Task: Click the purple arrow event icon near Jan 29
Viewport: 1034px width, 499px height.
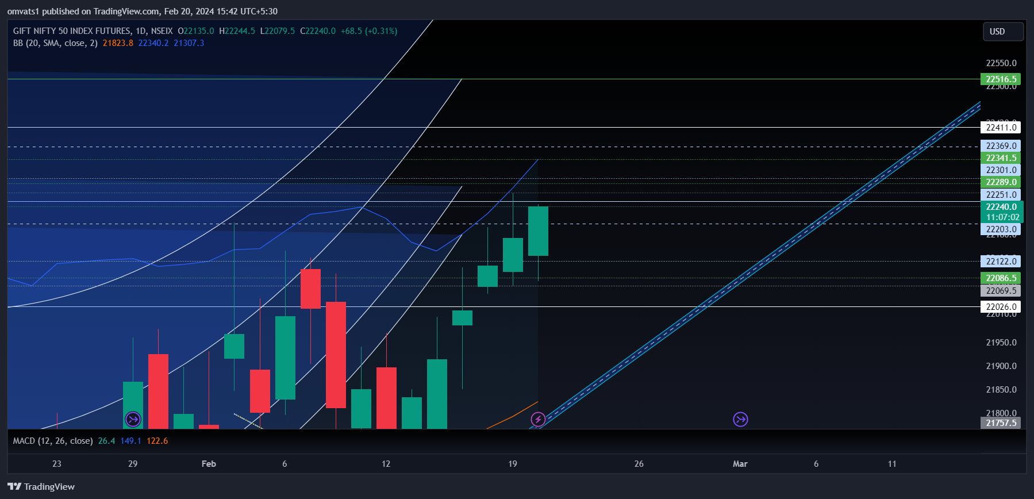Action: click(133, 420)
